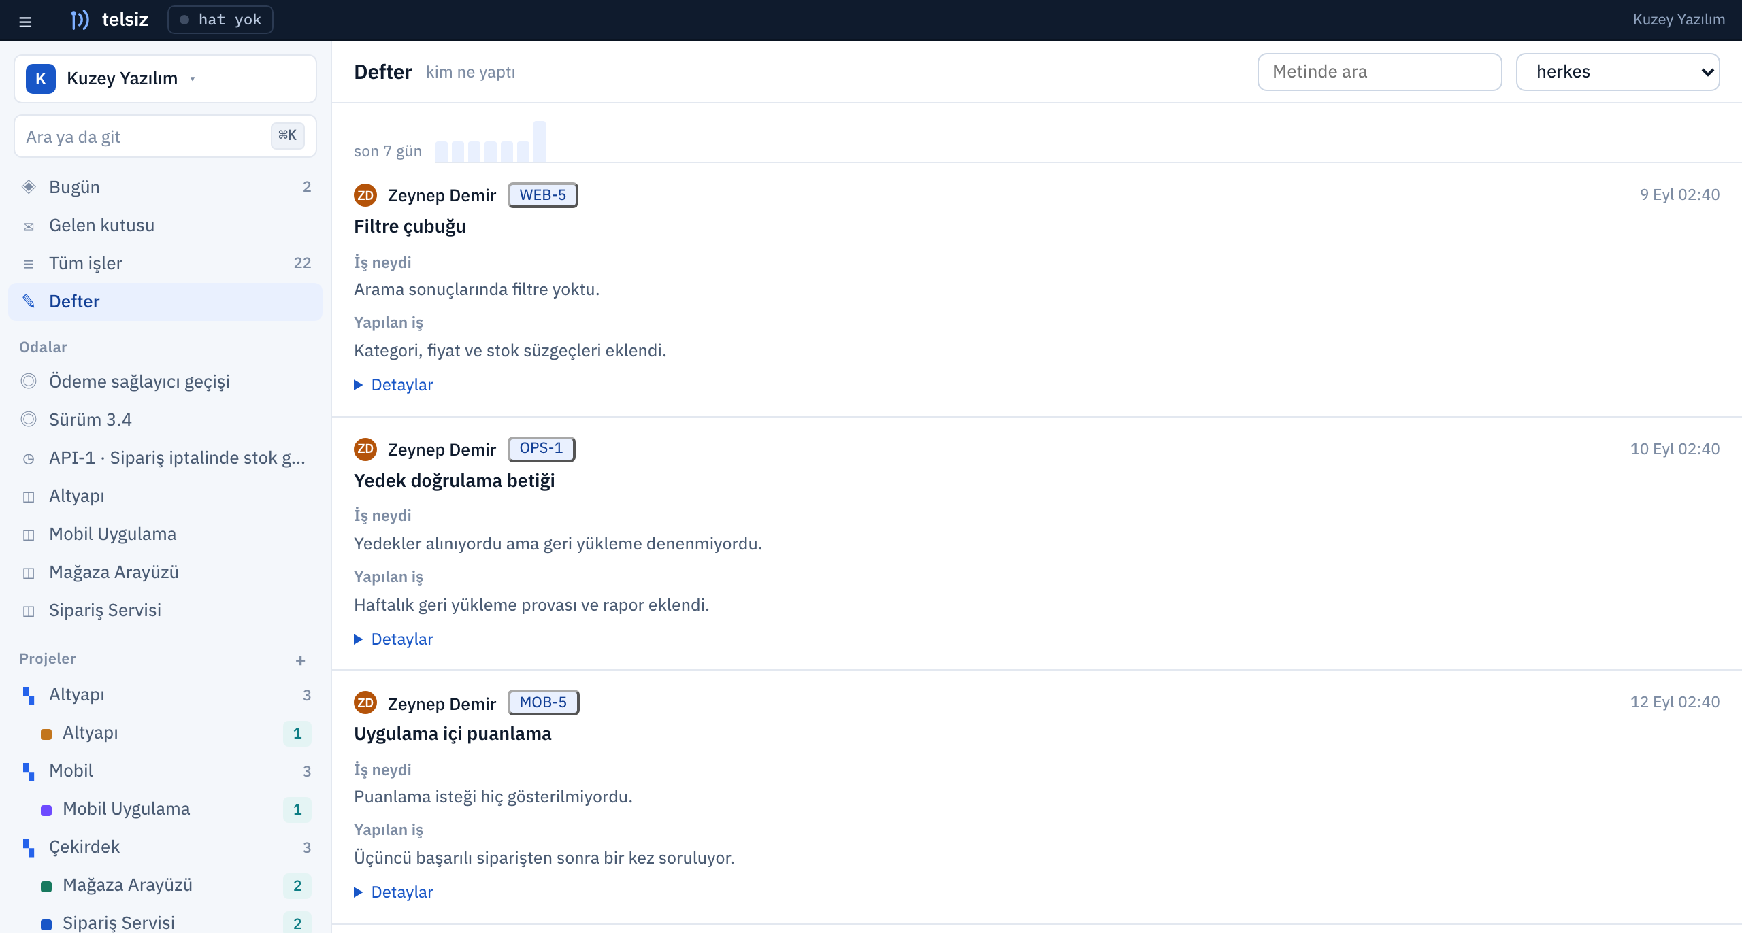Screen dimensions: 1742x933
Task: Click the tallest bar in the 7-day chart
Action: point(540,141)
